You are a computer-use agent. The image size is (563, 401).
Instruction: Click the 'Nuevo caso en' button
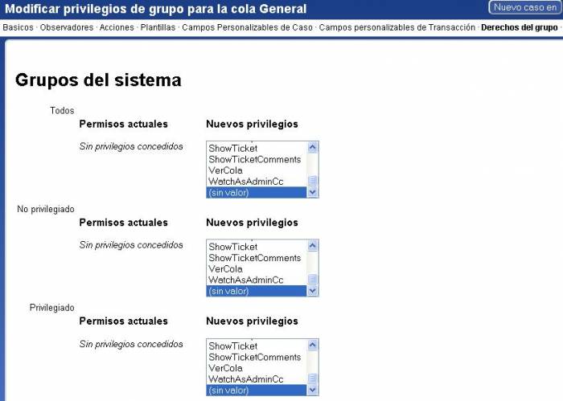tap(524, 7)
